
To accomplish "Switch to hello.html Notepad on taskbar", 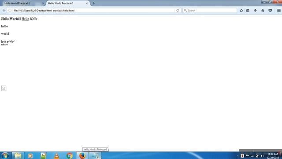I will [x=95, y=155].
